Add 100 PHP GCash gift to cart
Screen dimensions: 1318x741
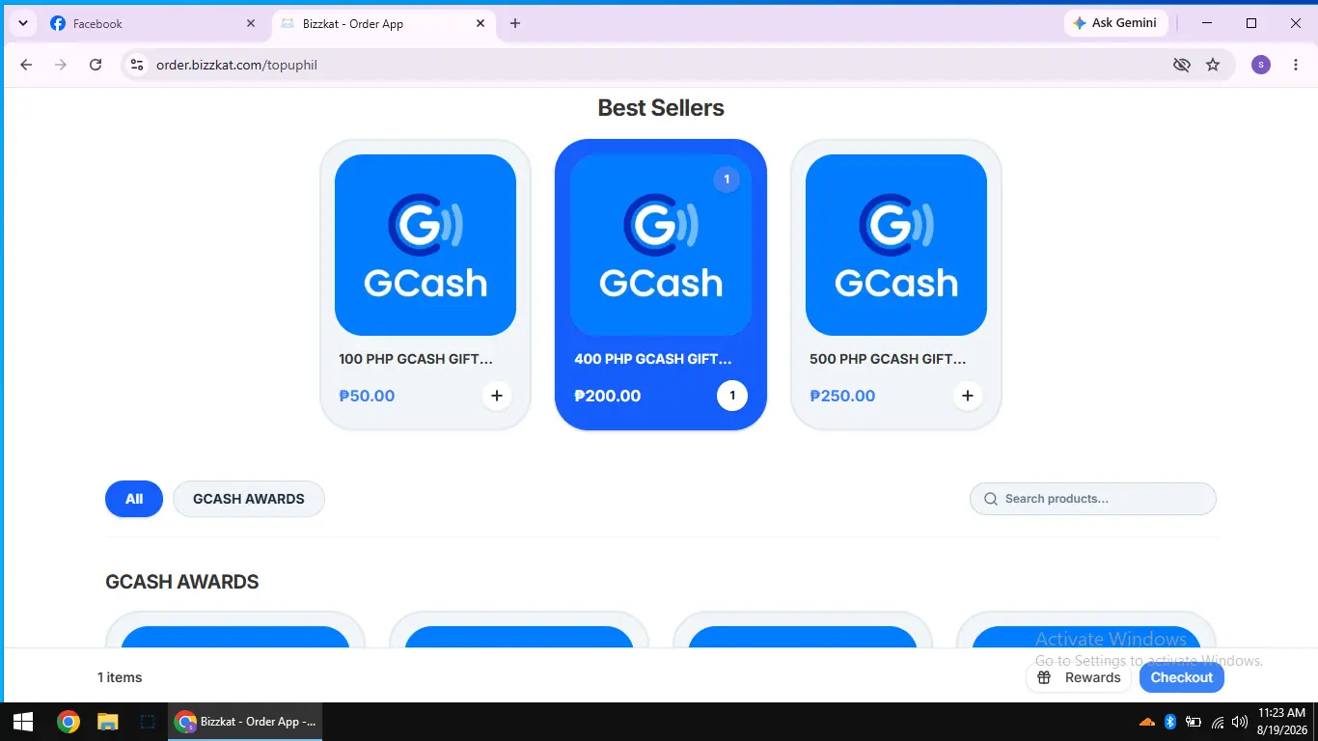[497, 396]
